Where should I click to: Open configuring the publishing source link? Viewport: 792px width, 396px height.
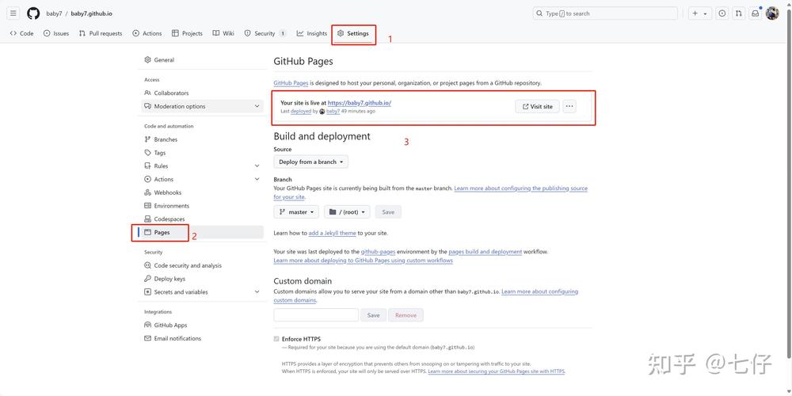[x=521, y=188]
